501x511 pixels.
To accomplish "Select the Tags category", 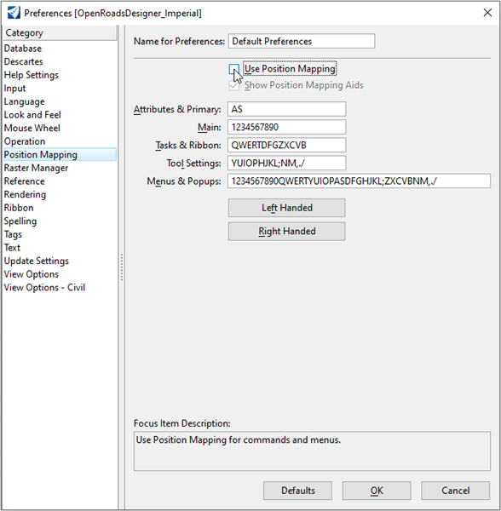I will [x=13, y=234].
